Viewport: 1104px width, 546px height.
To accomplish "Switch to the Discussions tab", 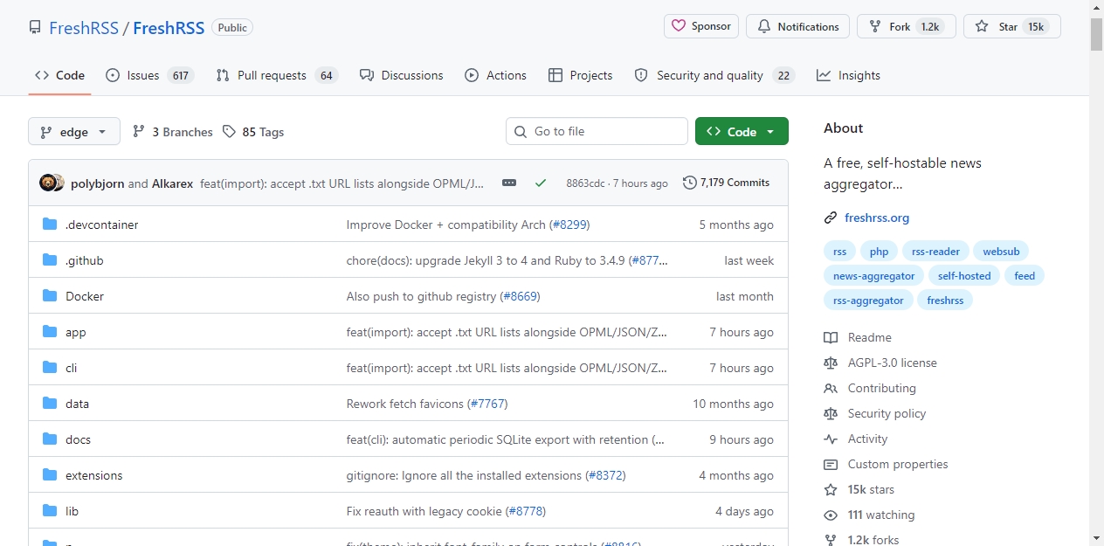I will [x=402, y=75].
